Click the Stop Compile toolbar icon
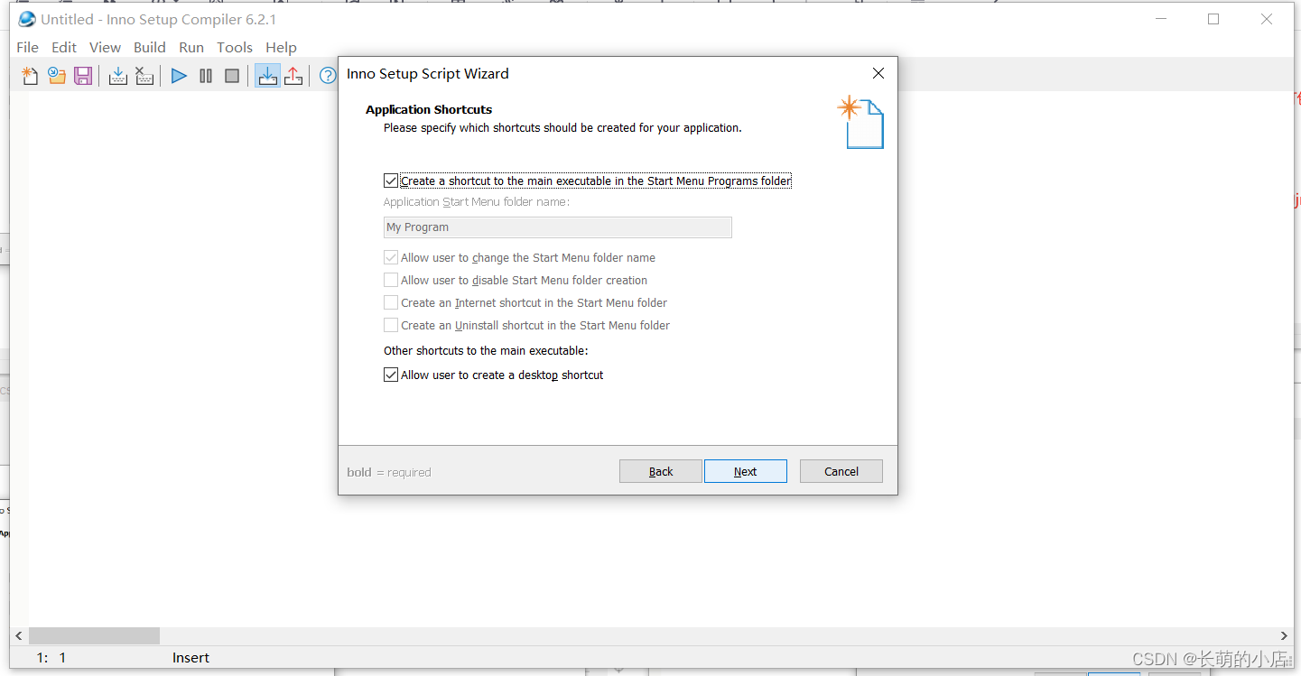The width and height of the screenshot is (1301, 676). tap(144, 76)
